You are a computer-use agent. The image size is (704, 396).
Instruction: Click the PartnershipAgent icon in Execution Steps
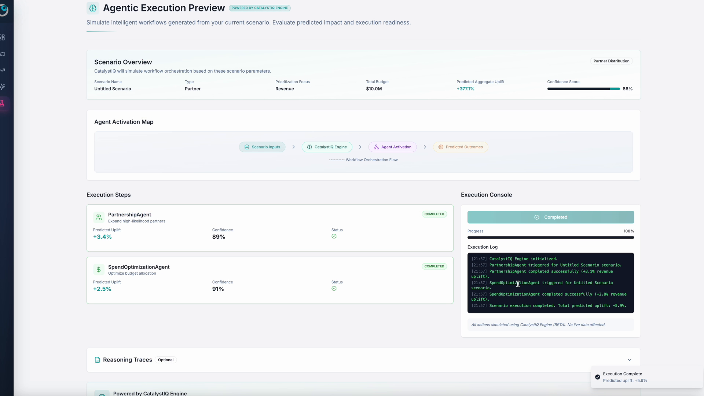[98, 217]
